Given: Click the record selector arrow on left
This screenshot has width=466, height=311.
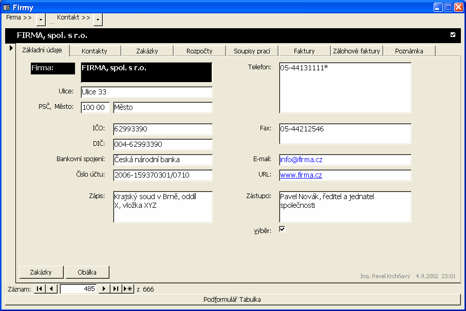Looking at the screenshot, I should tap(11, 48).
